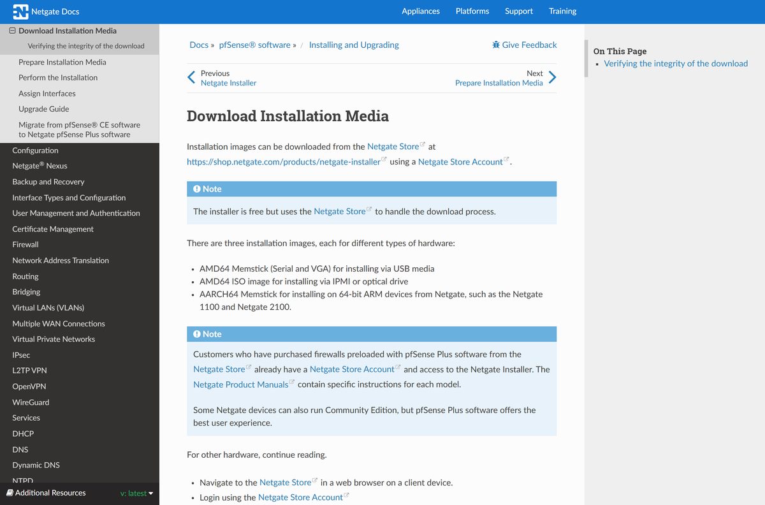Image resolution: width=765 pixels, height=505 pixels.
Task: Open the pfSense® software breadcrumb
Action: pos(254,45)
